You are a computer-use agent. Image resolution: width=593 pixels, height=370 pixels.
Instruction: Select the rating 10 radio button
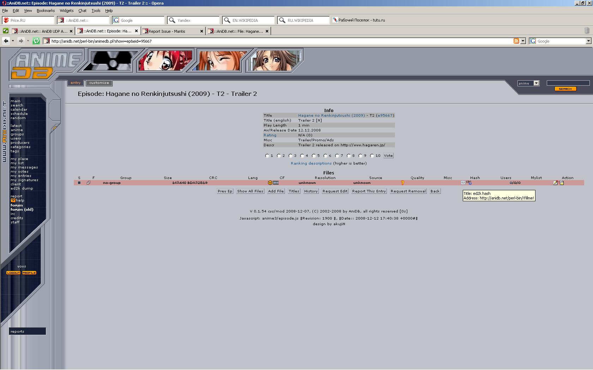pyautogui.click(x=372, y=156)
